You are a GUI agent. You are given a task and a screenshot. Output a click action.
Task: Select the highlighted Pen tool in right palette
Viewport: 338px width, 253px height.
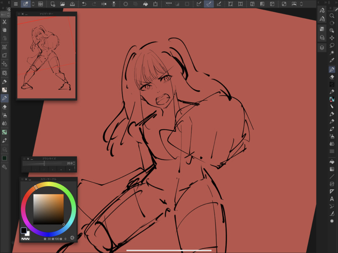click(x=332, y=70)
